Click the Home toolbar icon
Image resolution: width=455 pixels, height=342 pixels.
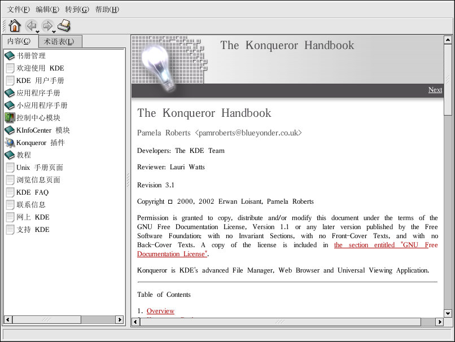click(15, 25)
